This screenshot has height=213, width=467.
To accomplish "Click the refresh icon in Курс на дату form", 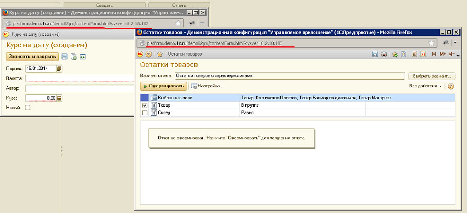I will (x=82, y=57).
